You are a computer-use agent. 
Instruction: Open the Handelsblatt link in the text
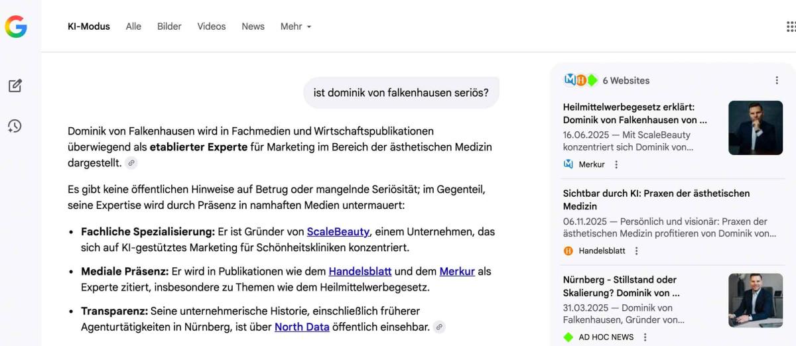pyautogui.click(x=360, y=271)
